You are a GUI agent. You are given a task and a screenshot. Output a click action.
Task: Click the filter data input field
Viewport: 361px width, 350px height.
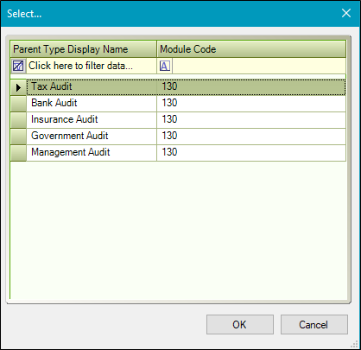point(92,66)
